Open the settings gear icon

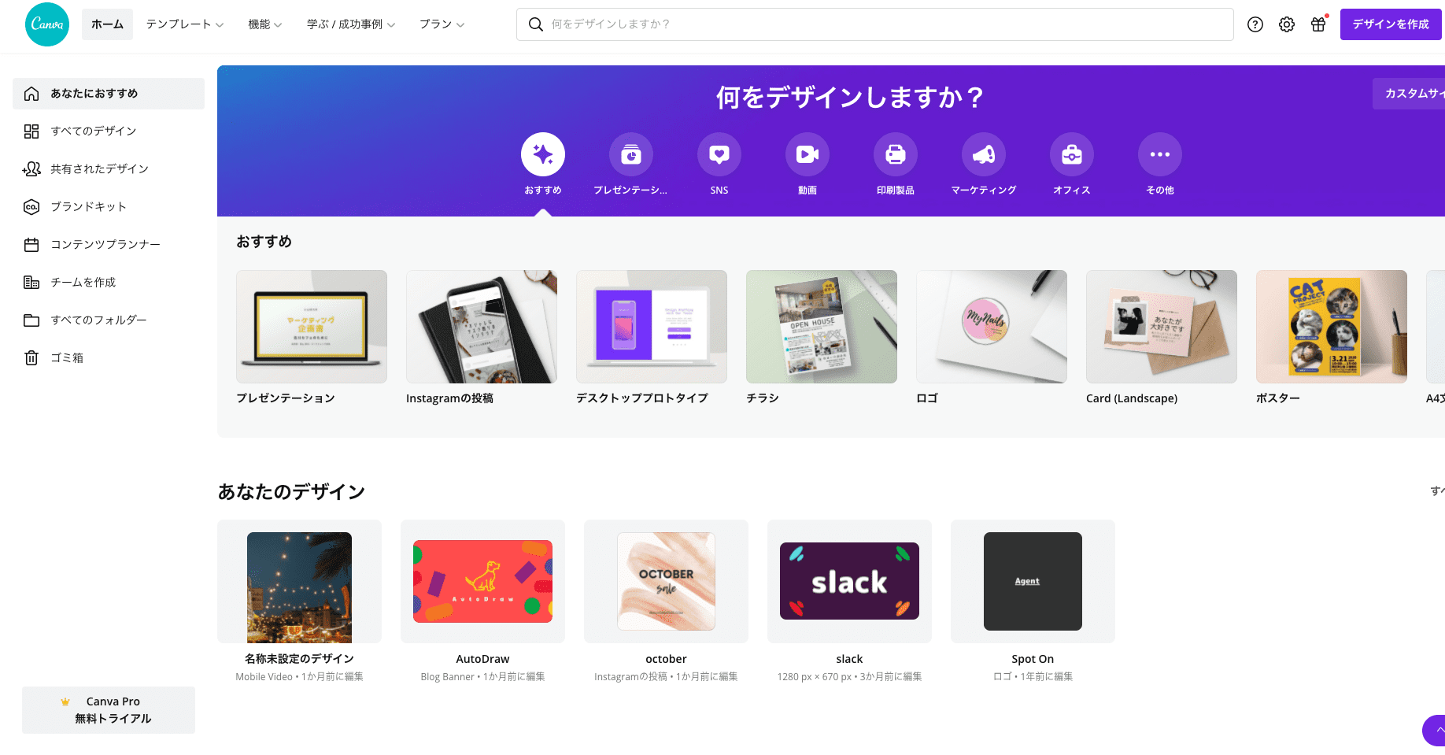1287,24
